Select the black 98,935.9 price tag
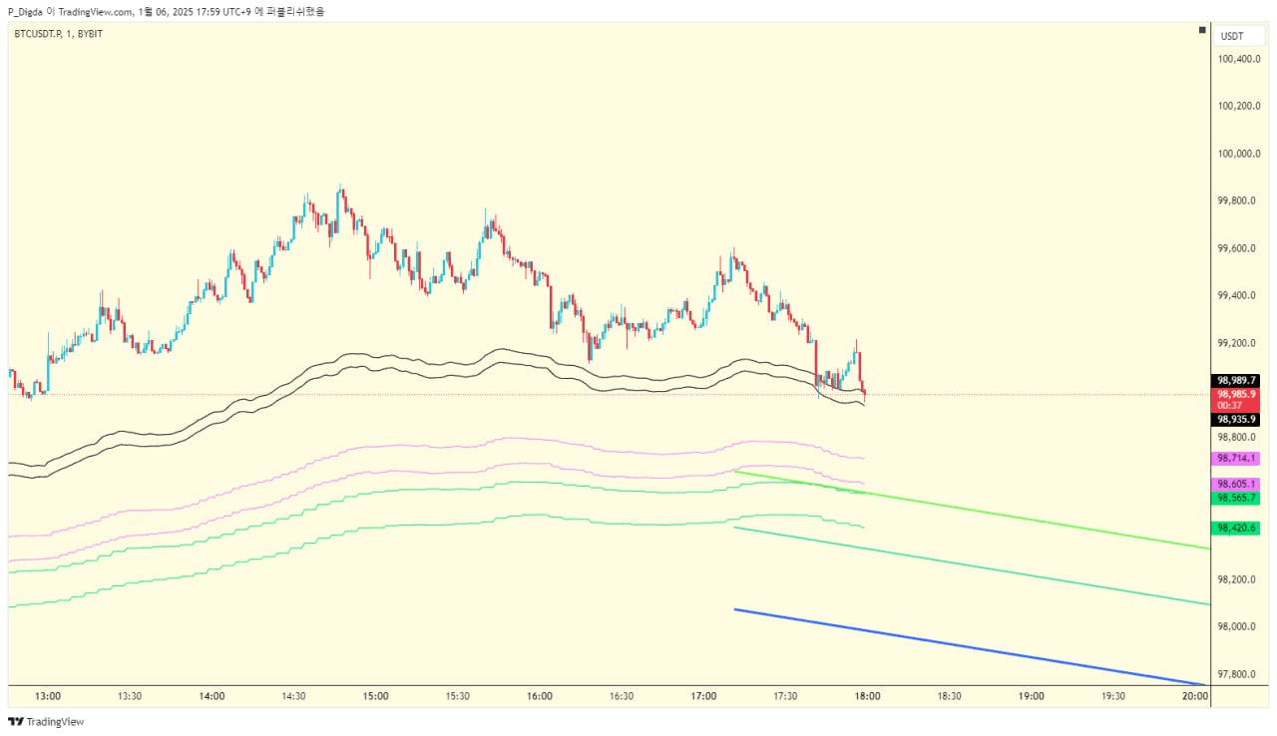 click(1236, 420)
